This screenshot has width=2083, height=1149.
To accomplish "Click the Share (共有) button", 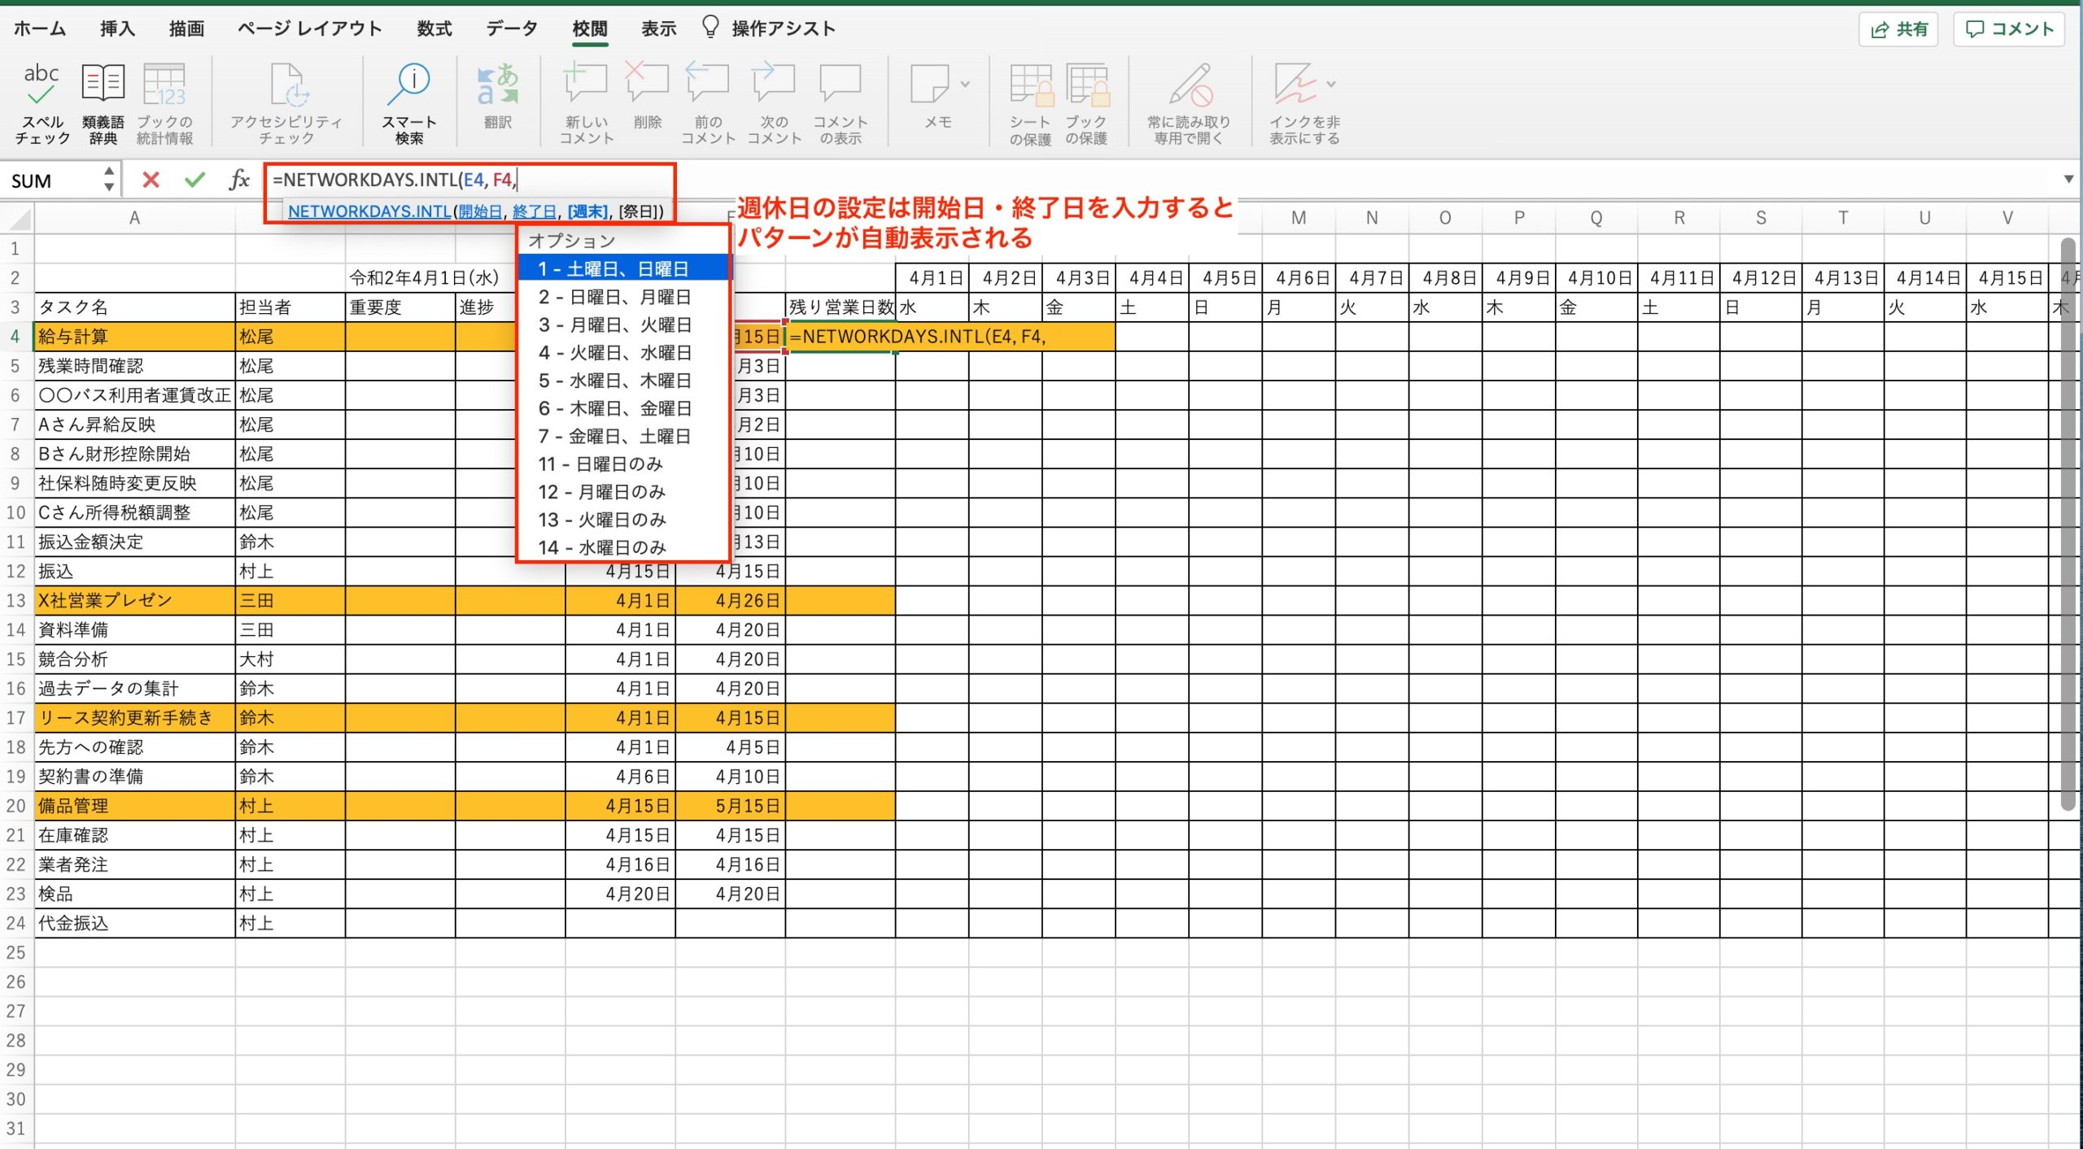I will [x=1899, y=30].
